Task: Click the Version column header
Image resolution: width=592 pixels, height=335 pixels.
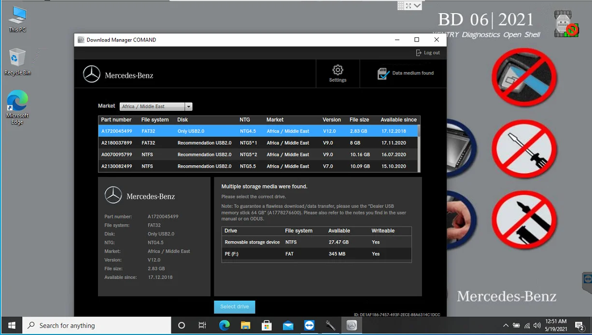Action: pos(332,120)
